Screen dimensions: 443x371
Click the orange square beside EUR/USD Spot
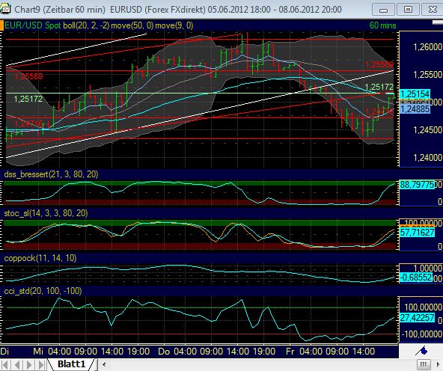point(1,25)
